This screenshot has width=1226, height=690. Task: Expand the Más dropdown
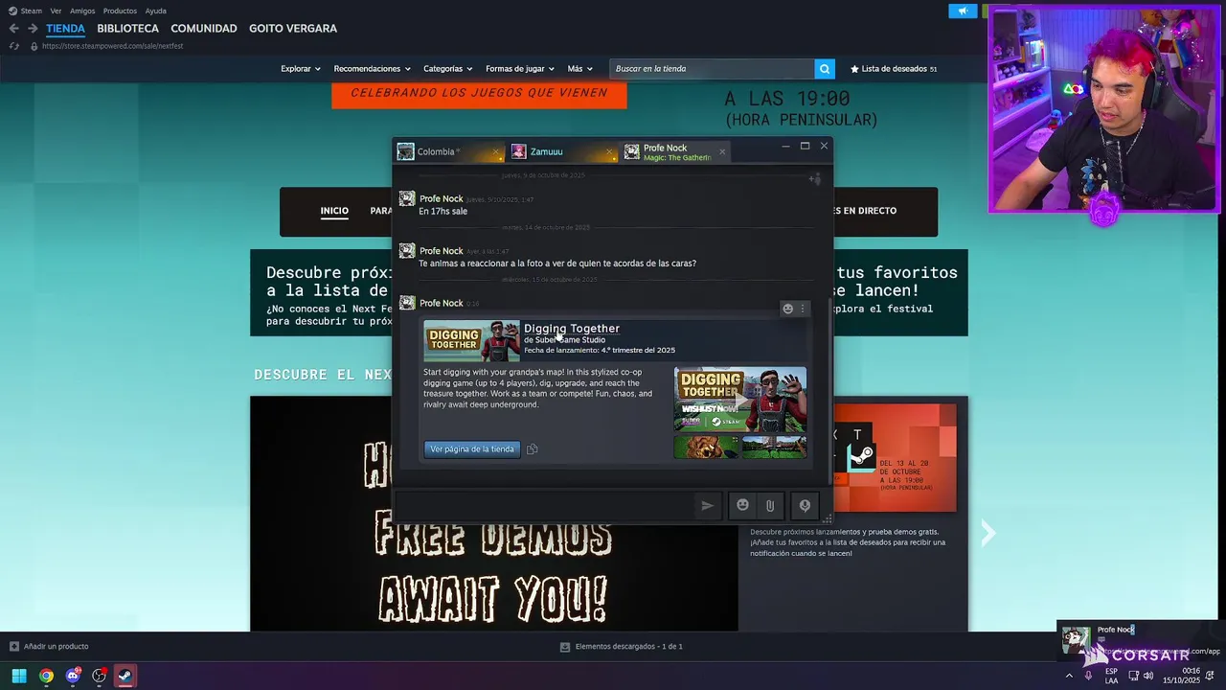579,69
